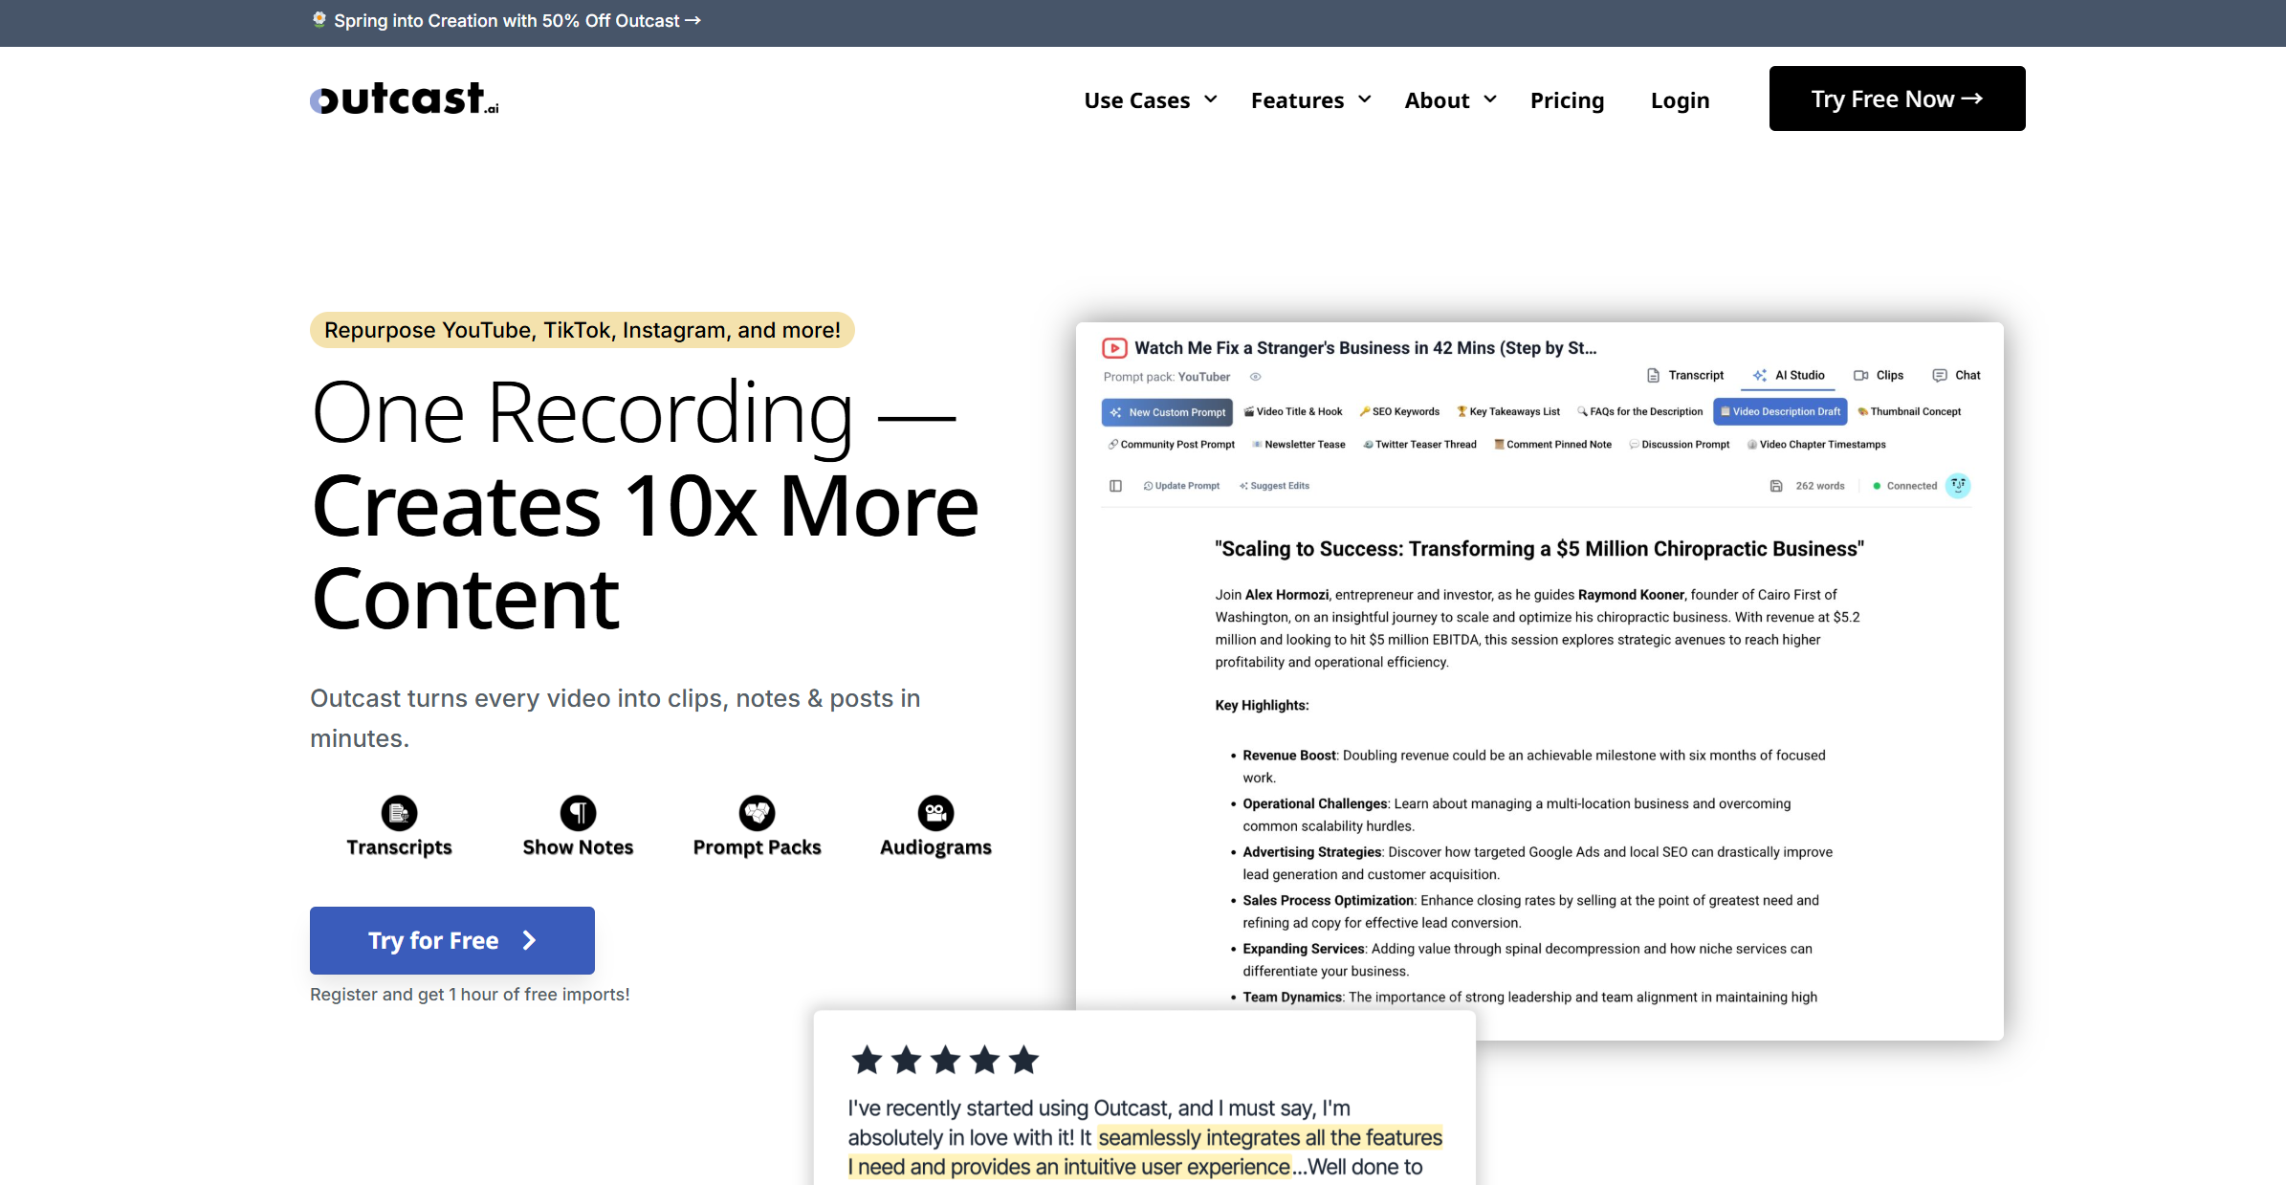Click 'Register and get 1 hour of free imports!'
The width and height of the screenshot is (2286, 1185).
click(470, 995)
